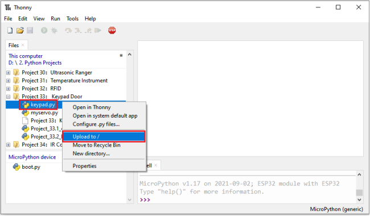Click the This computer link
The width and height of the screenshot is (370, 216).
(x=26, y=56)
